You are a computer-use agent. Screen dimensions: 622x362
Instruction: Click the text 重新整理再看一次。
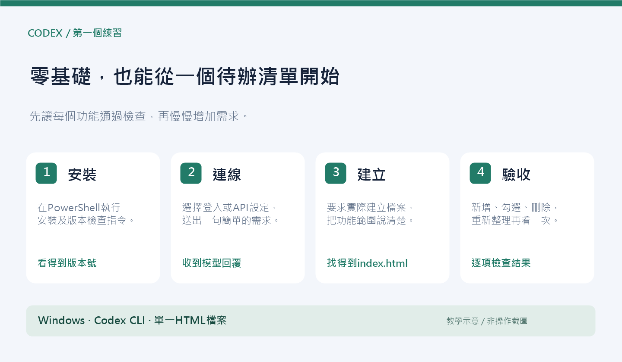[516, 220]
